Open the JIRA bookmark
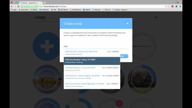 (53, 10)
